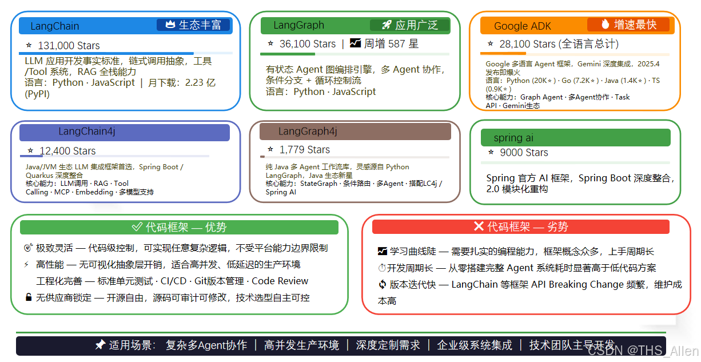Click the flame icon beside 增速最快

click(606, 25)
